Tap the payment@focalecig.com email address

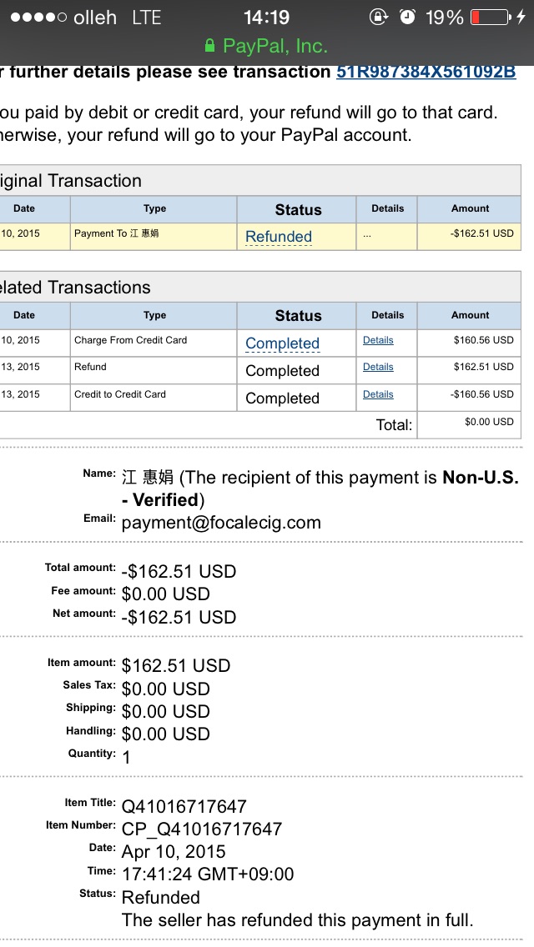pos(221,523)
